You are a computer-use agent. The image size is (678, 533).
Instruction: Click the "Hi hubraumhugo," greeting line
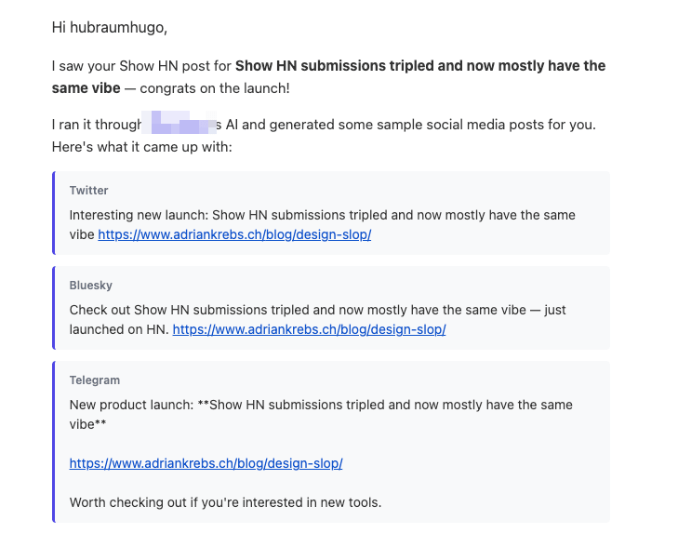pos(110,27)
